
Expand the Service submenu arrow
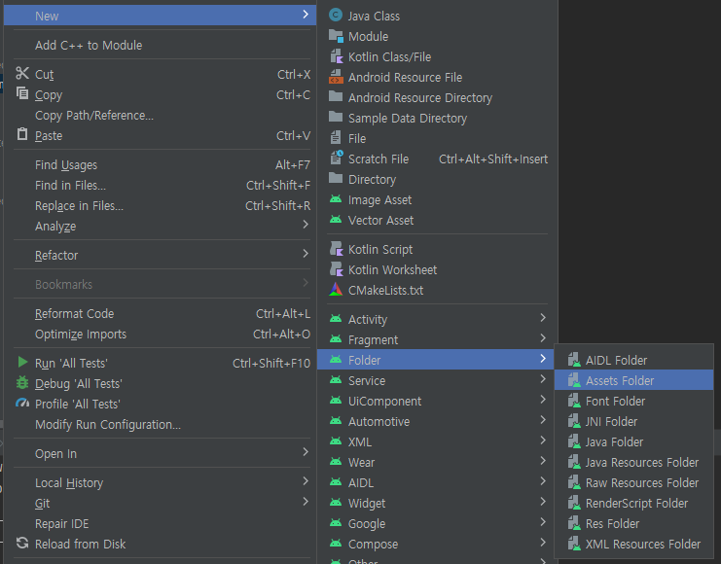pyautogui.click(x=543, y=379)
